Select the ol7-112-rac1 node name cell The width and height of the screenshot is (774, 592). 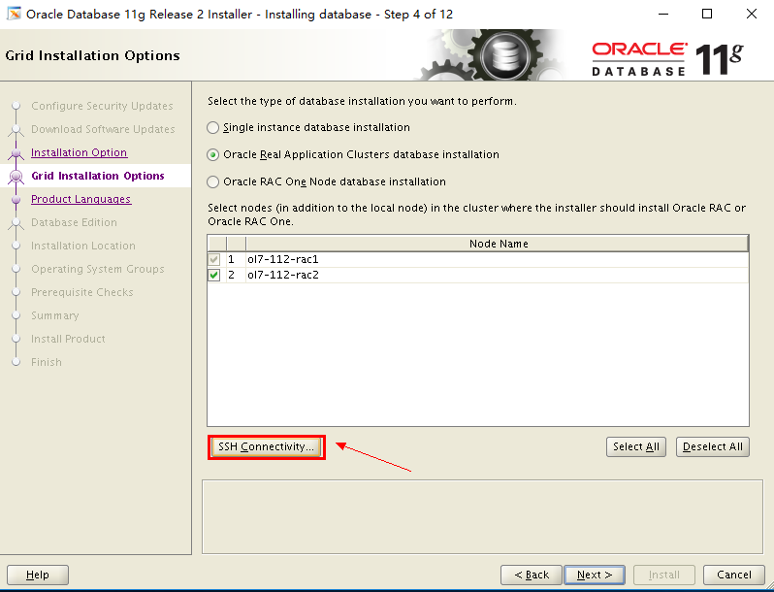497,259
